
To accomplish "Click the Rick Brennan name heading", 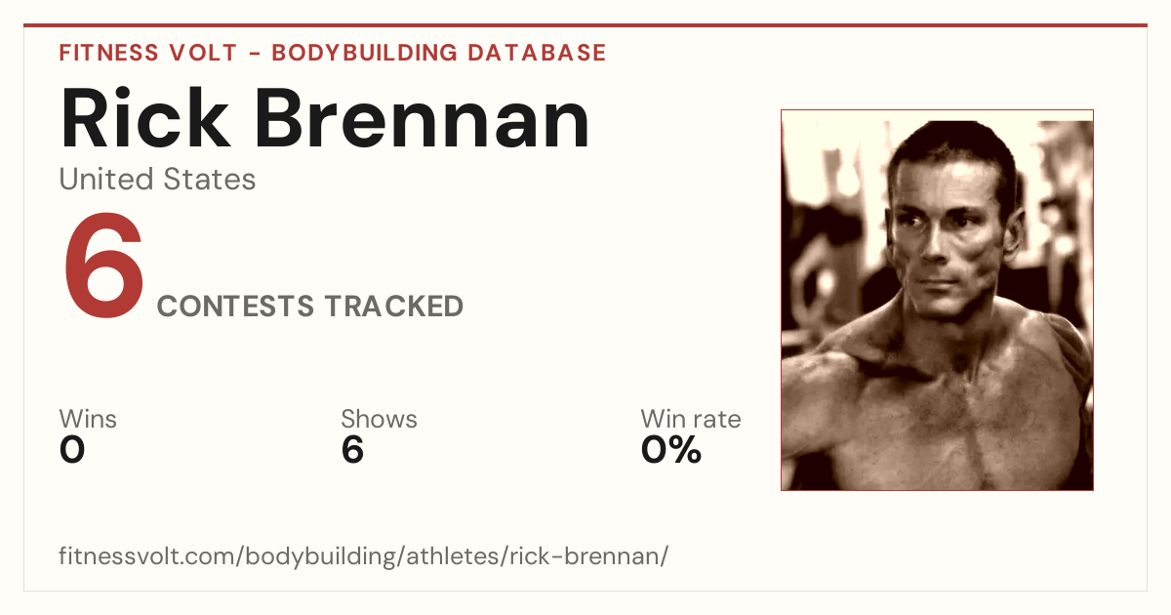I will coord(325,119).
